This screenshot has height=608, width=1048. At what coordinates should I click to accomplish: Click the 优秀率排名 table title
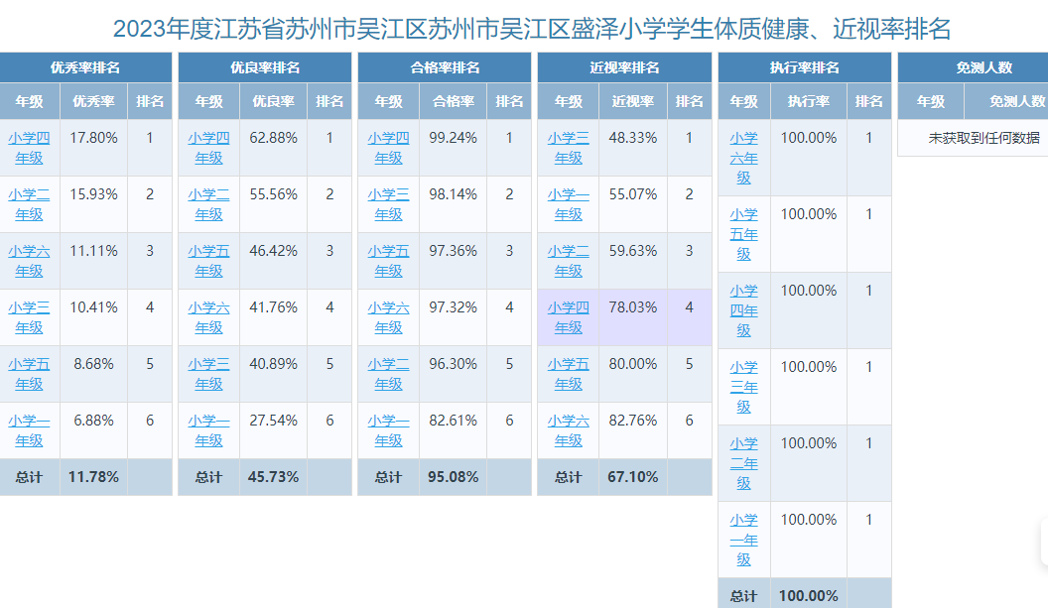(85, 67)
